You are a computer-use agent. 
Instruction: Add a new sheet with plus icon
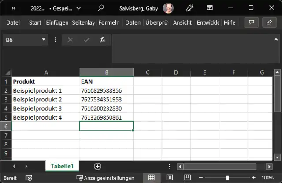[x=97, y=166]
